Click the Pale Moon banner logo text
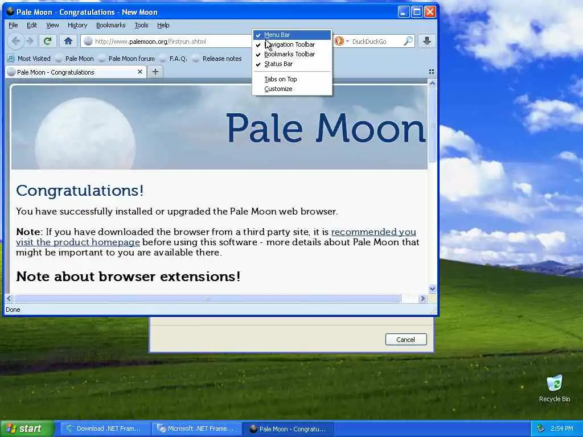 tap(326, 127)
